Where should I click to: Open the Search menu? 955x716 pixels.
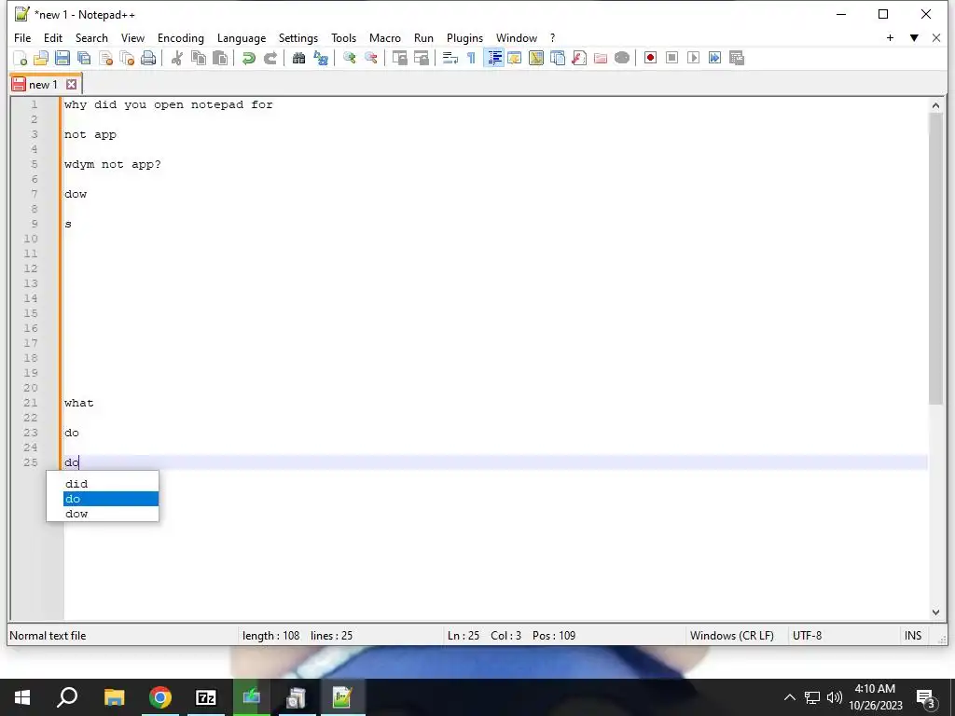coord(91,37)
